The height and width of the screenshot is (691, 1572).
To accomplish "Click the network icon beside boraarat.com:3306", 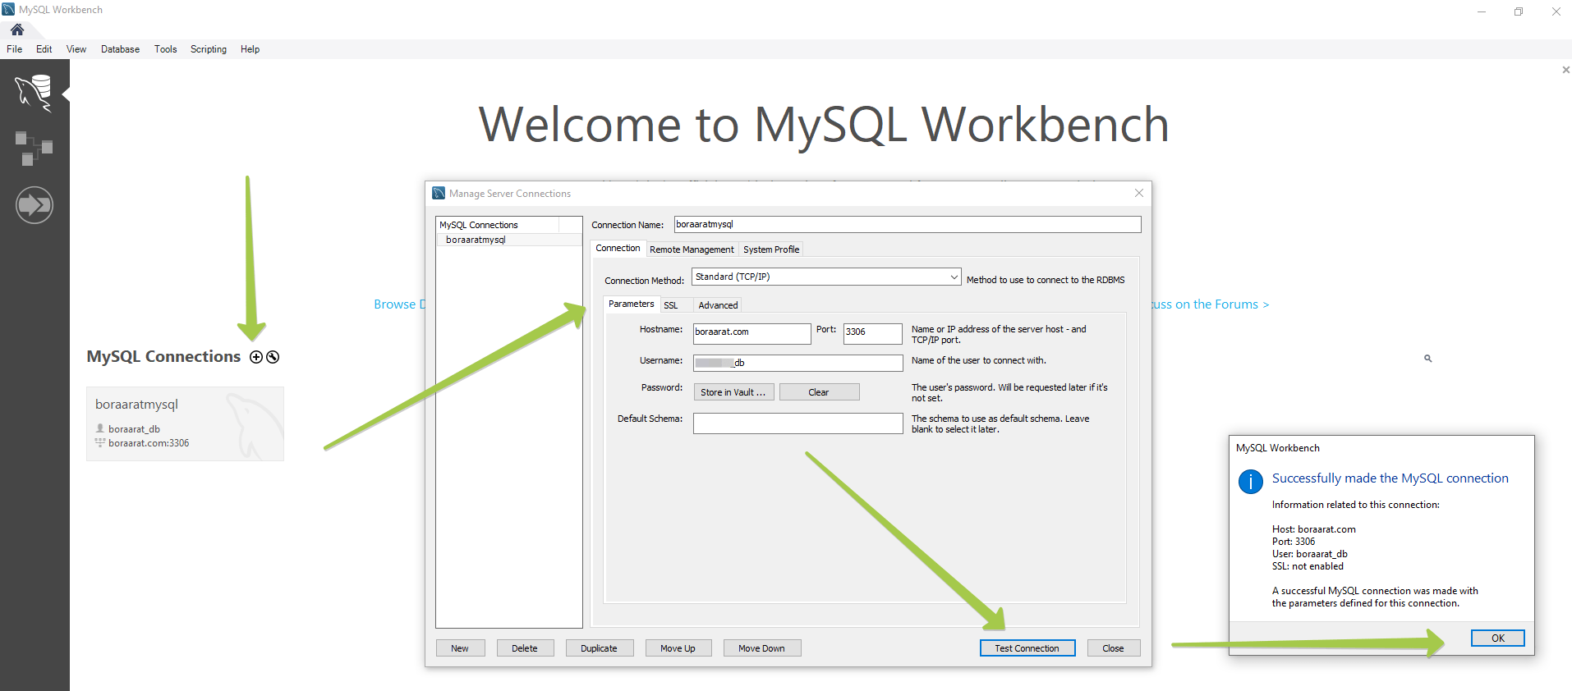I will 100,442.
